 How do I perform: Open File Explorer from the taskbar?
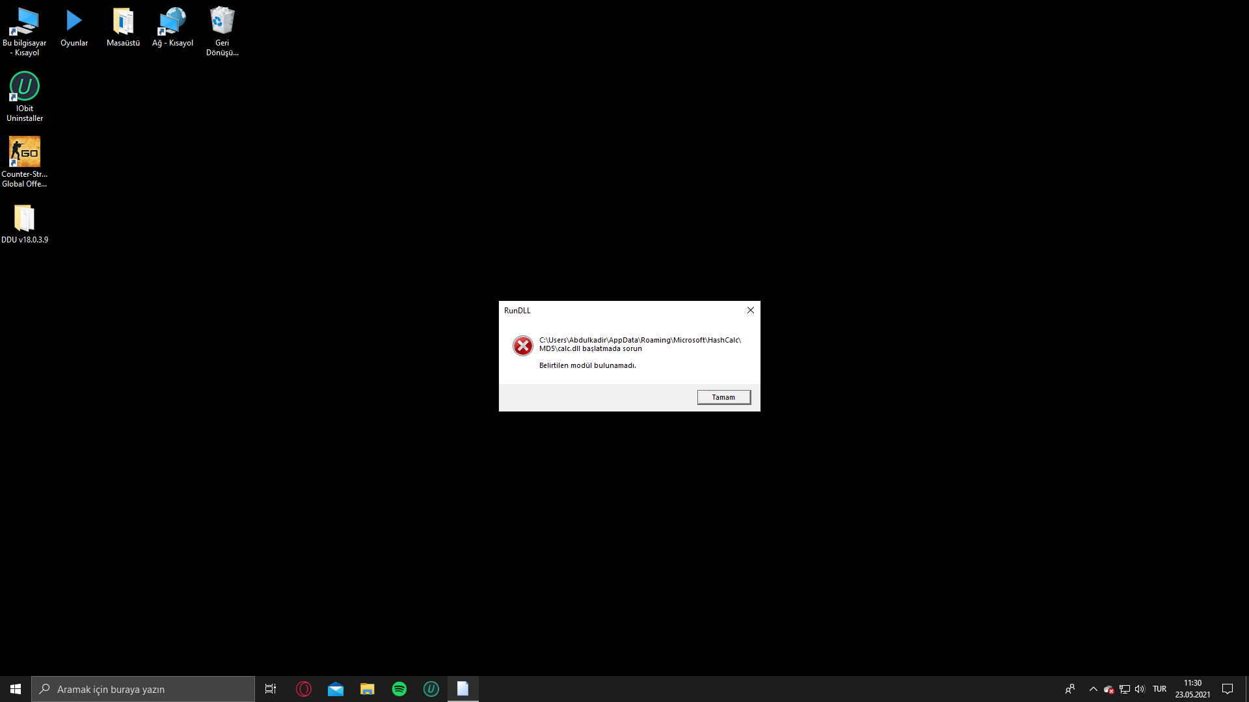coord(368,689)
